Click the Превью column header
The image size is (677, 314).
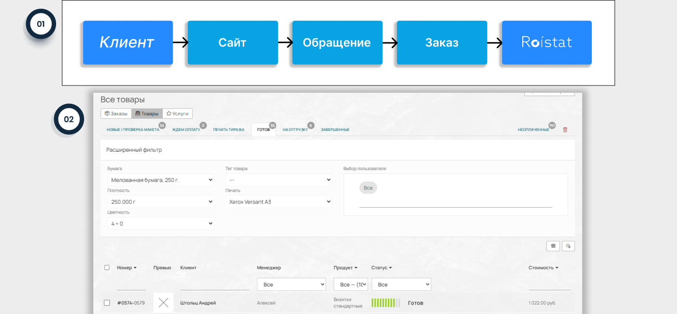[x=162, y=268]
